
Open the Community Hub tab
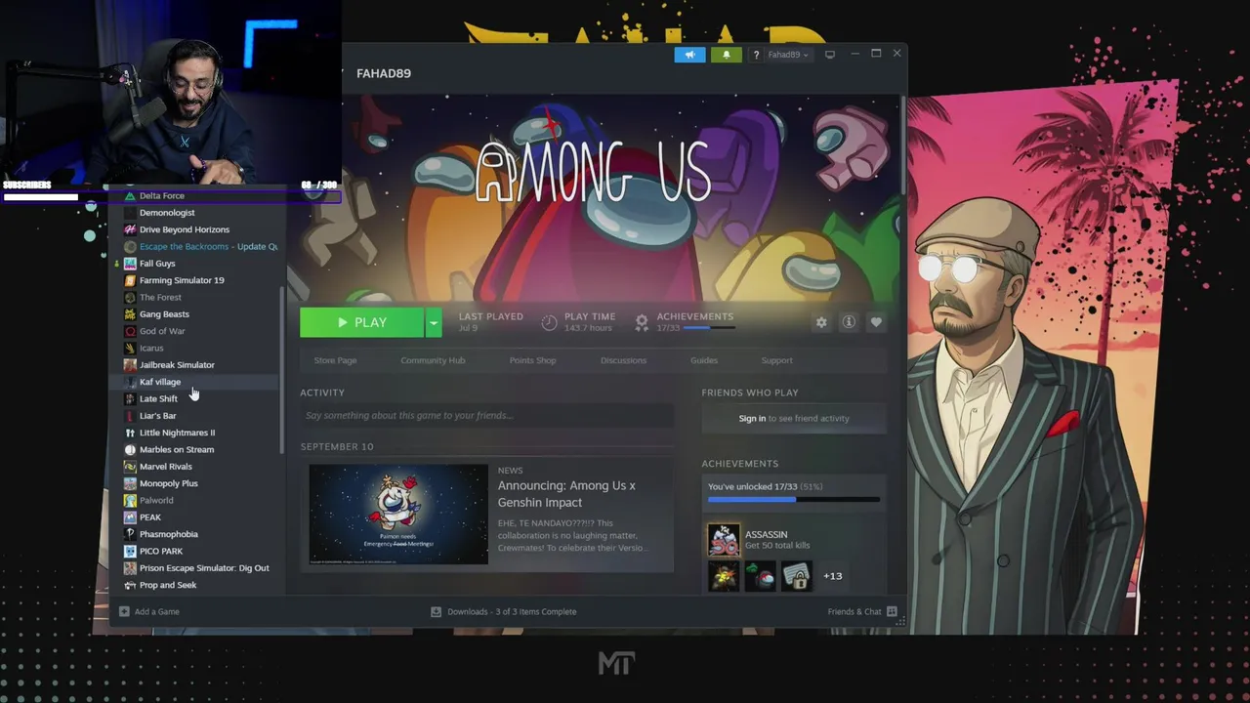(x=433, y=360)
